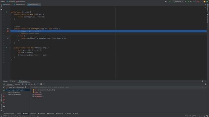
Task: Select the arr.length = 5 watch row
Action: point(38,97)
